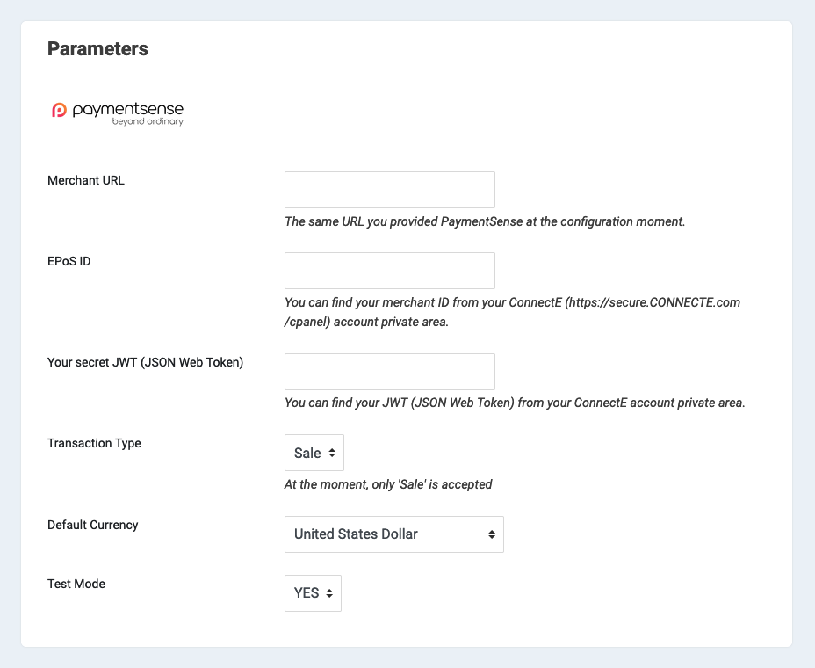Open the Transaction Type 'Sale' dropdown

[x=314, y=453]
